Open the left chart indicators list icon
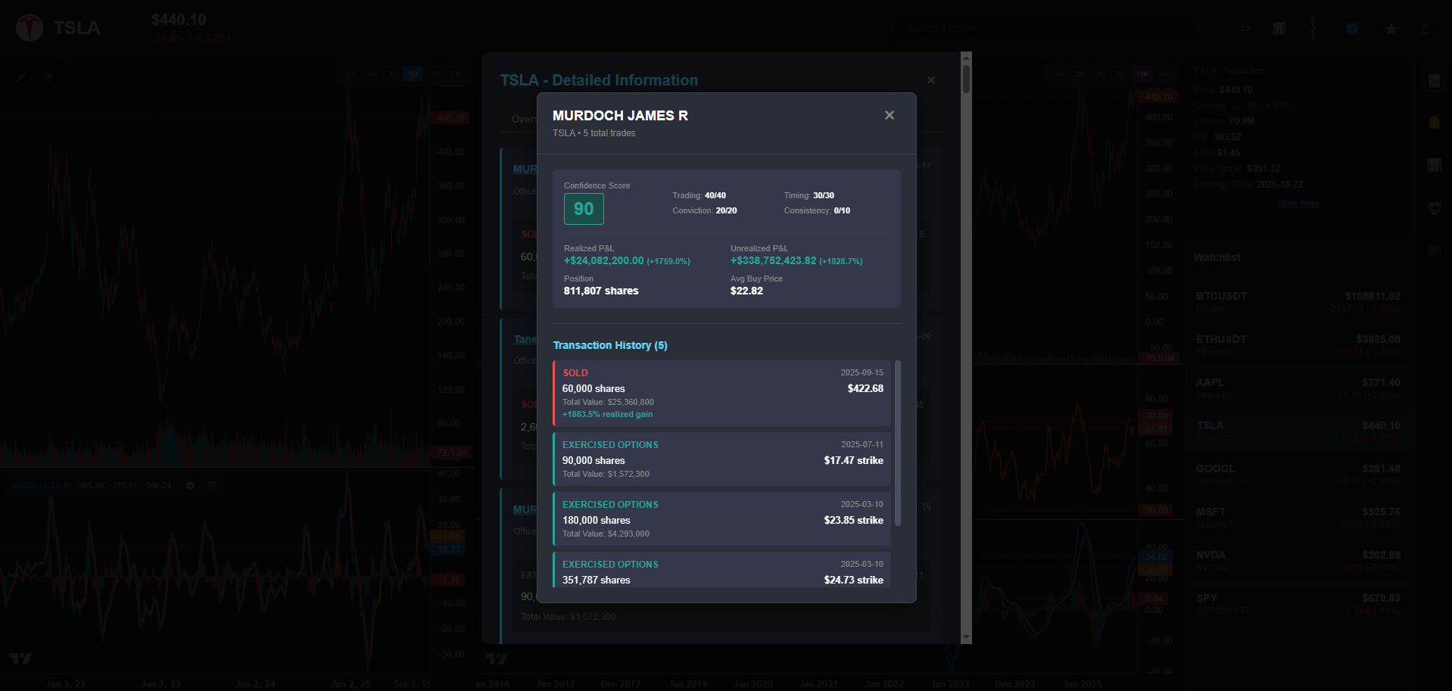 [x=48, y=76]
